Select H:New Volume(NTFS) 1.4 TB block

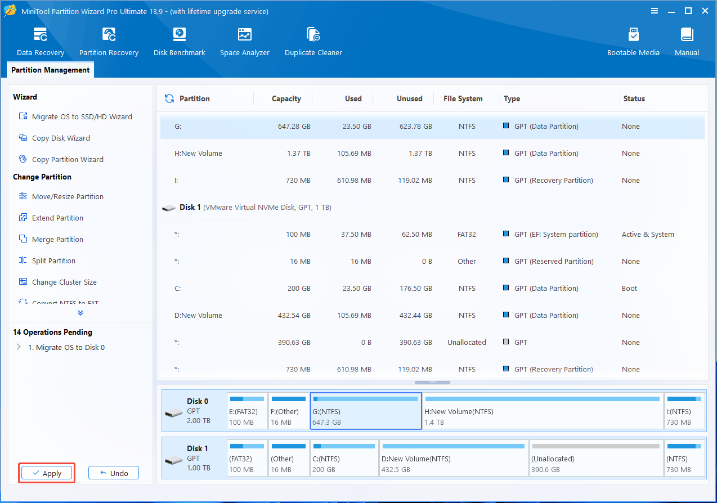coord(543,411)
